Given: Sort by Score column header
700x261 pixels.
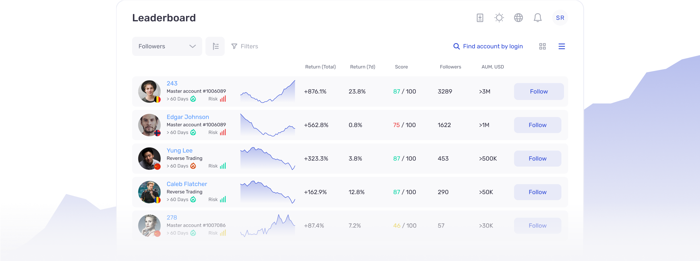Looking at the screenshot, I should tap(401, 67).
